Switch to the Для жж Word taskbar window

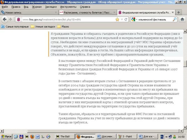[x=148, y=136]
